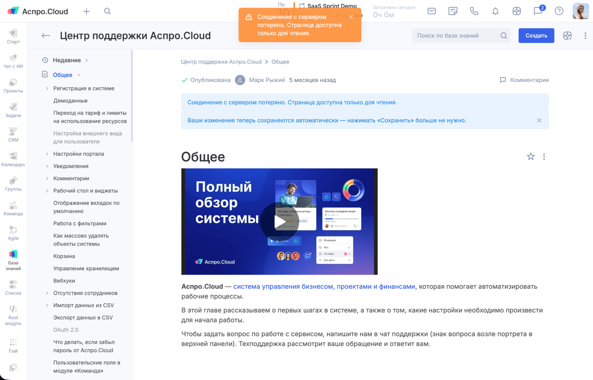Screen dimensions: 593x380
Task: Open Отображение вкладок по умолчанию article
Action: pyautogui.click(x=86, y=207)
